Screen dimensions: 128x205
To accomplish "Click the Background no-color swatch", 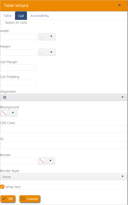I will [x=4, y=113].
